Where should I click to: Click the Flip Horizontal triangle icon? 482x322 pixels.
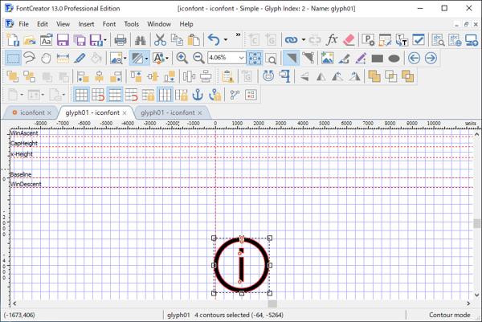pos(321,76)
